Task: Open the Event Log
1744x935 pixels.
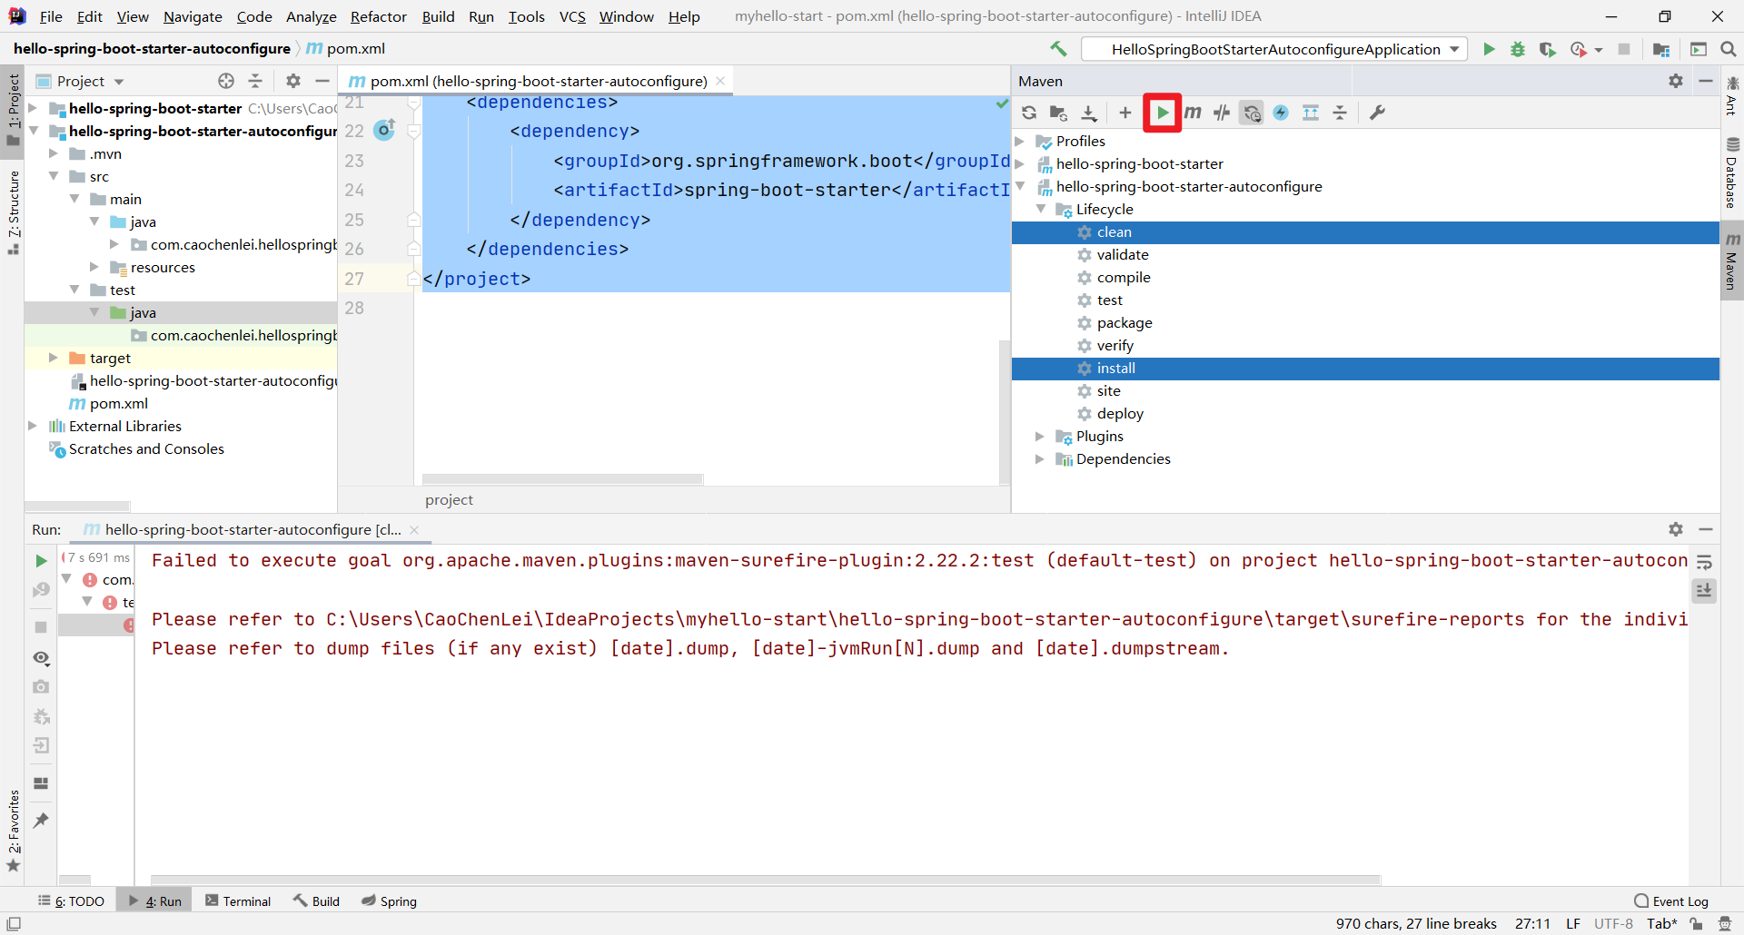Action: point(1671,901)
